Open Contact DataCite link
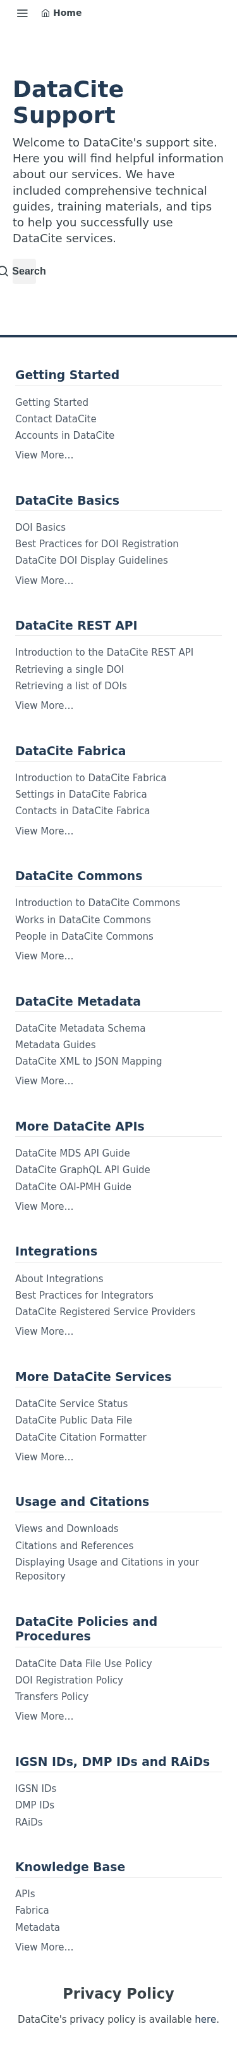Screen dimensions: 237x2057 click(56, 419)
